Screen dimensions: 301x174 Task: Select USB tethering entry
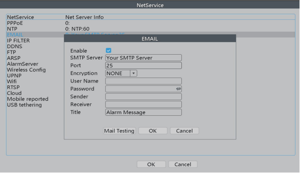(24, 105)
